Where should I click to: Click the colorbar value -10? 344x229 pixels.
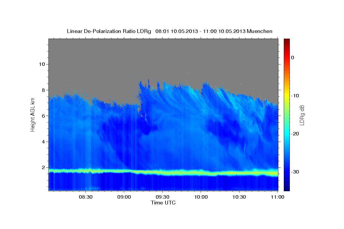(295, 96)
